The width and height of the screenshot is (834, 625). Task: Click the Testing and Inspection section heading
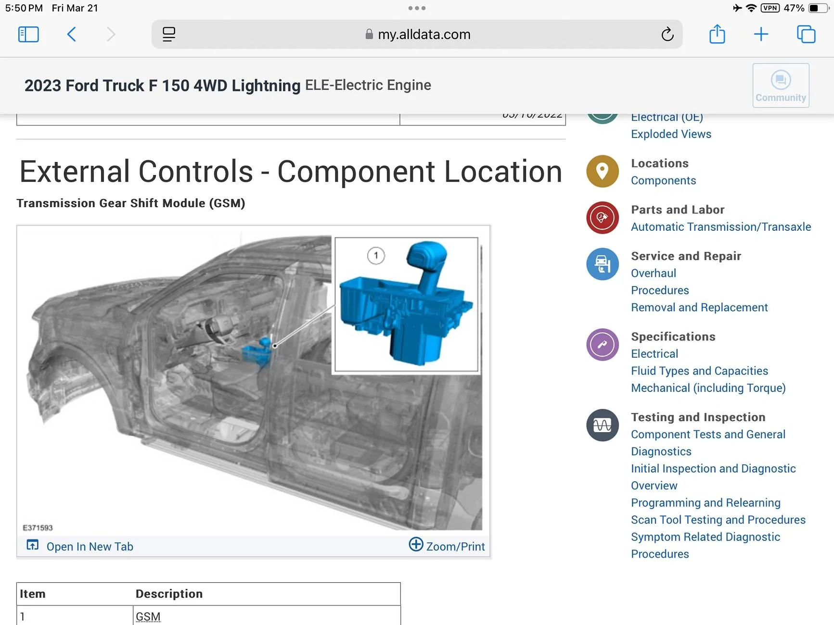pyautogui.click(x=698, y=417)
